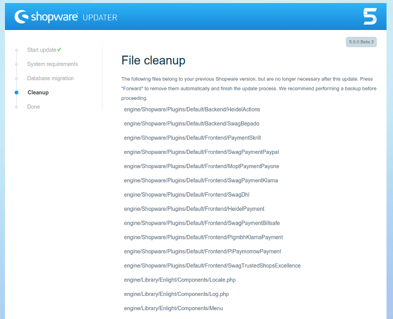Click the SwagPaymentPaypal frontend plugin link

201,152
